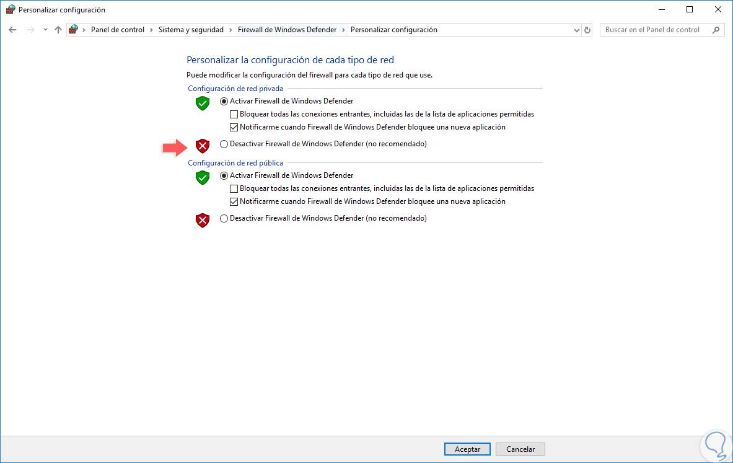Screen dimensions: 733x463
Task: Click the search magnifier icon
Action: point(716,30)
